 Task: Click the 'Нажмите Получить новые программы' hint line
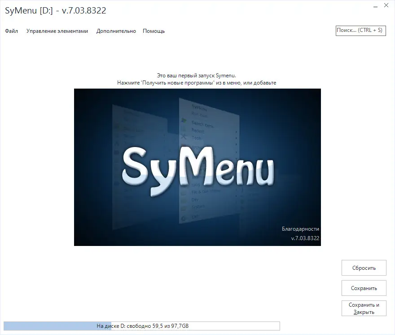197,83
